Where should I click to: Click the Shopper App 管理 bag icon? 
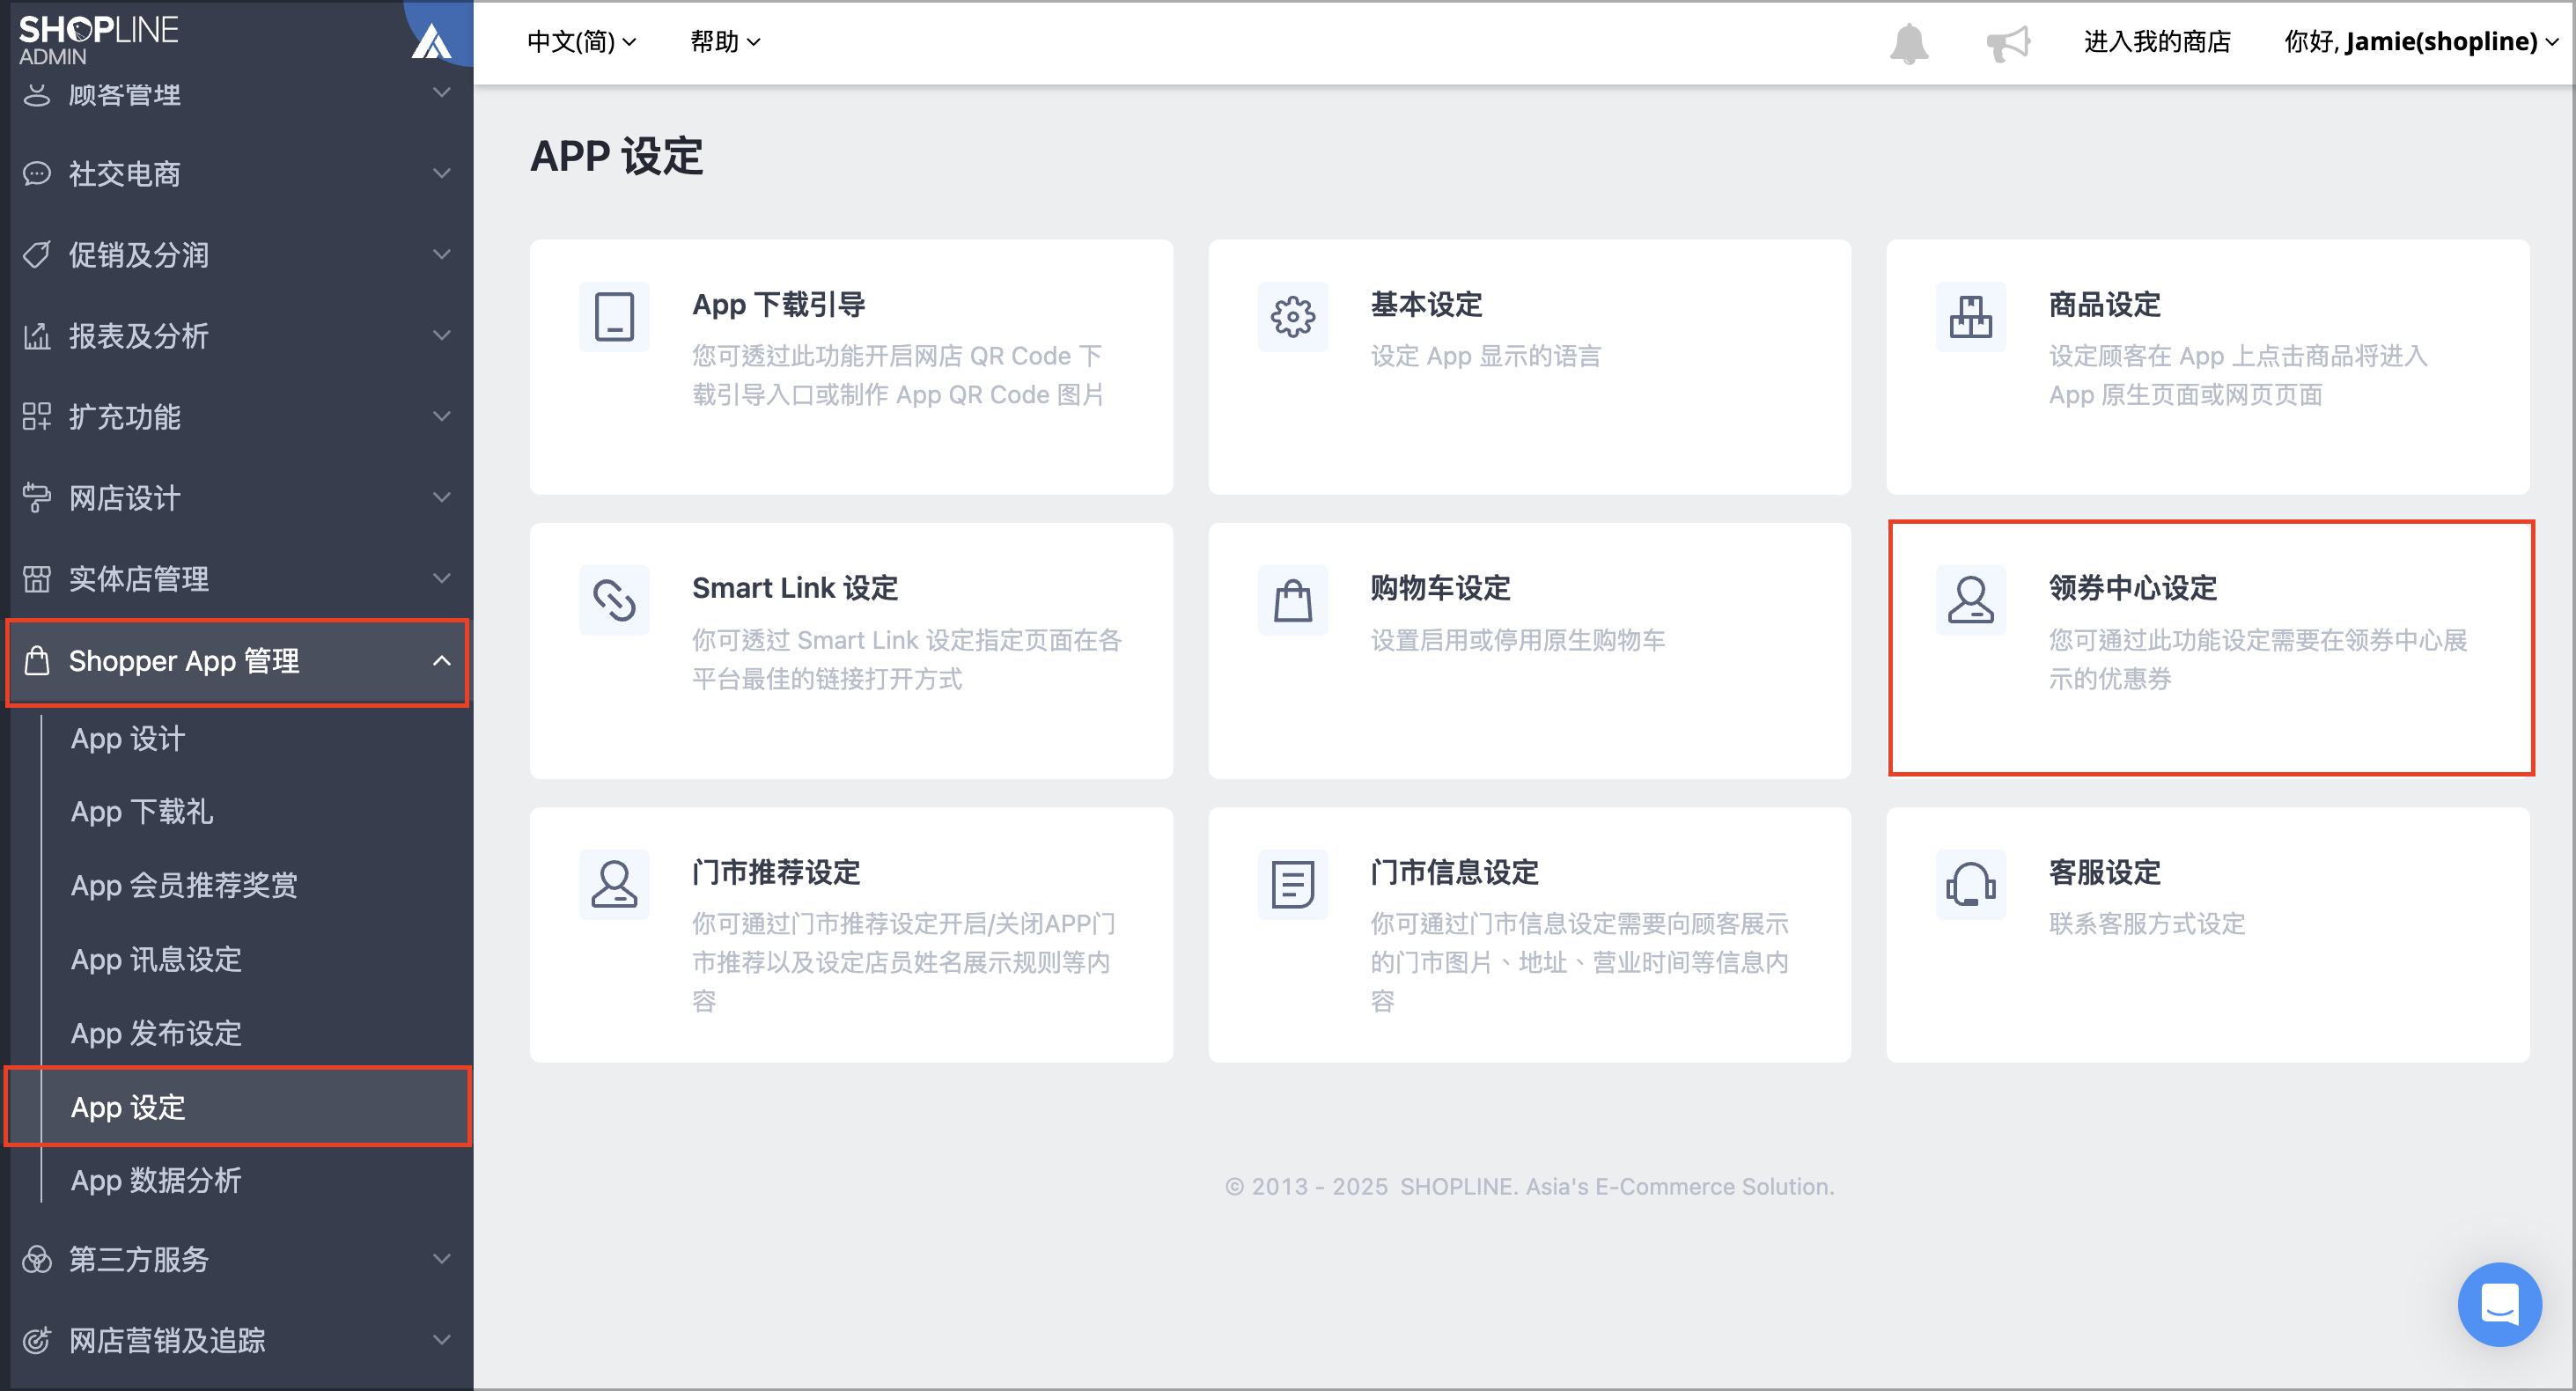click(x=36, y=661)
